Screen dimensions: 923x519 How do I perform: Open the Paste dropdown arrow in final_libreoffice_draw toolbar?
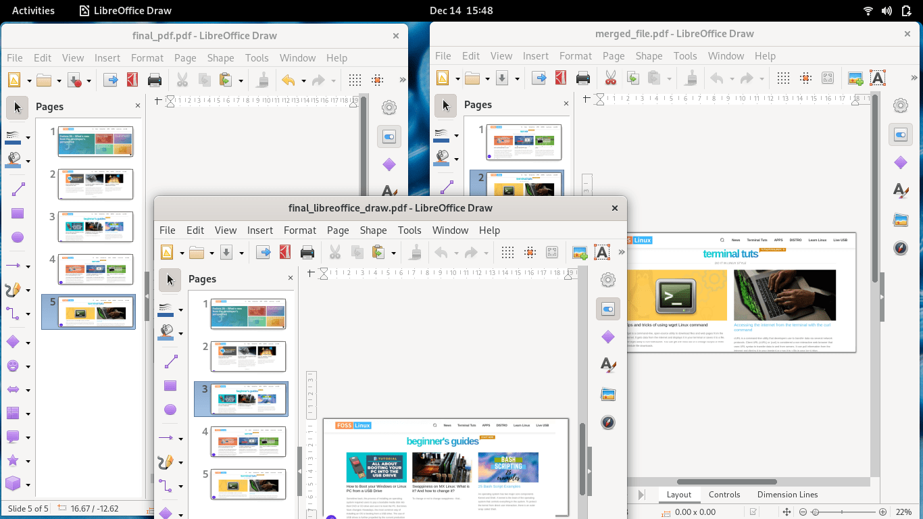(x=393, y=253)
